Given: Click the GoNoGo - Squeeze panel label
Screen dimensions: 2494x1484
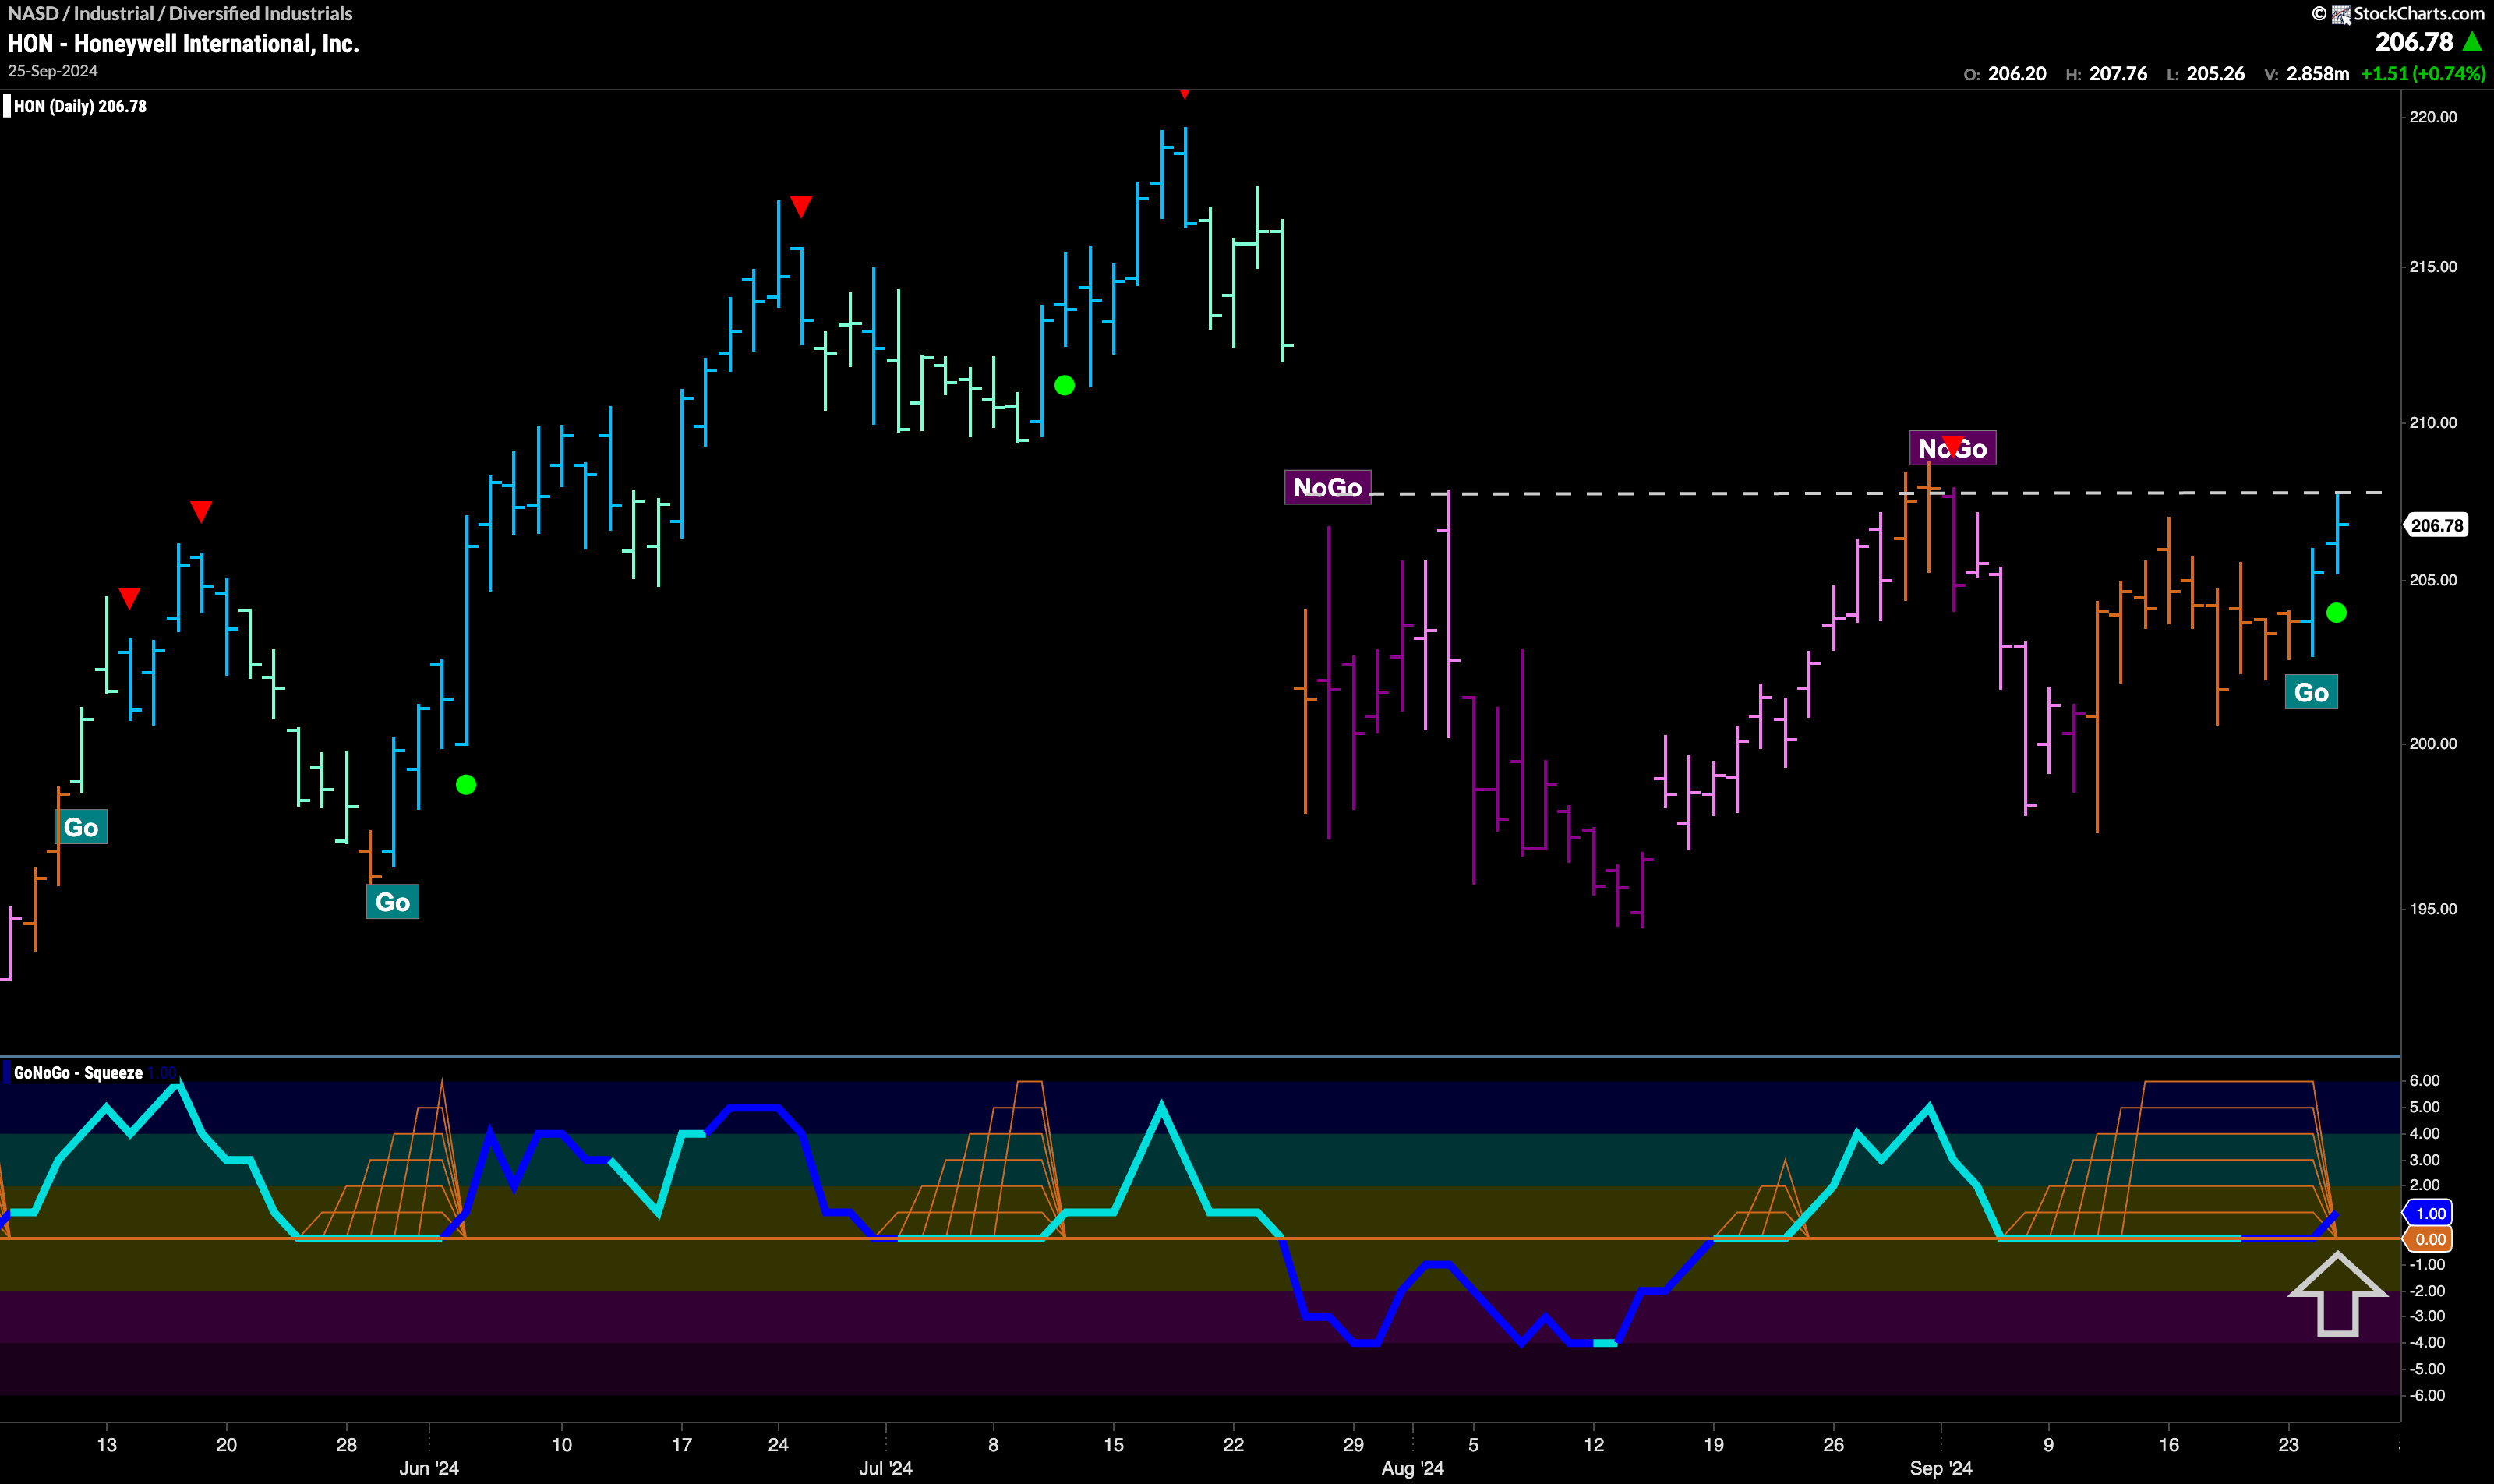Looking at the screenshot, I should [x=78, y=1073].
